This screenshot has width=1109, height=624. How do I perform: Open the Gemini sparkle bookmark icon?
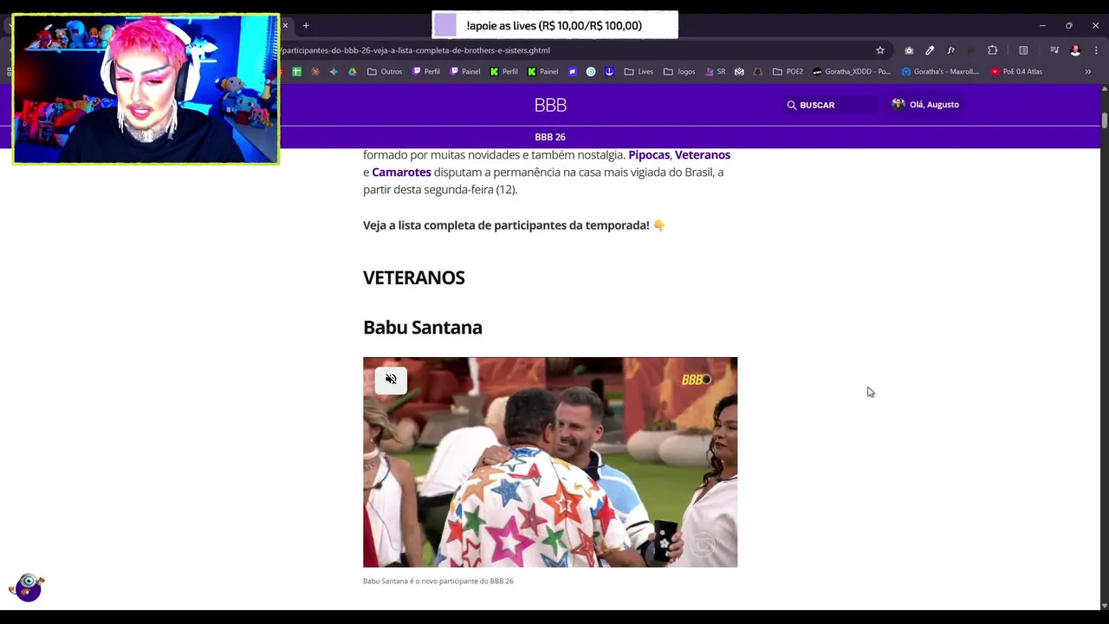point(334,72)
